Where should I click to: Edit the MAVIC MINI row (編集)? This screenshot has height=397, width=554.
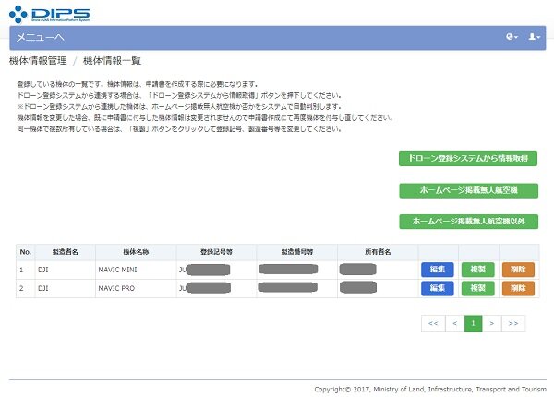pos(437,269)
